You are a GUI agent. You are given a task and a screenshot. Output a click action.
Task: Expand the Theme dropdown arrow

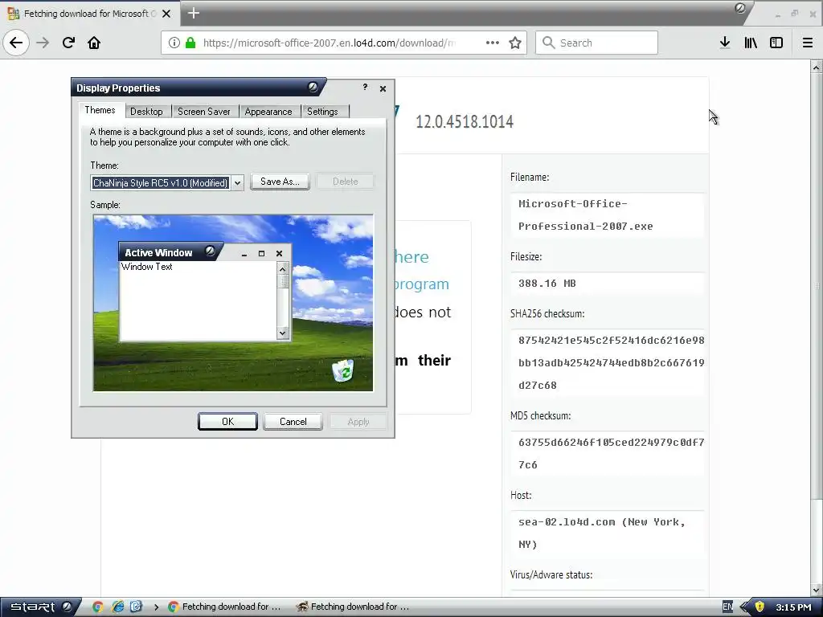click(237, 182)
